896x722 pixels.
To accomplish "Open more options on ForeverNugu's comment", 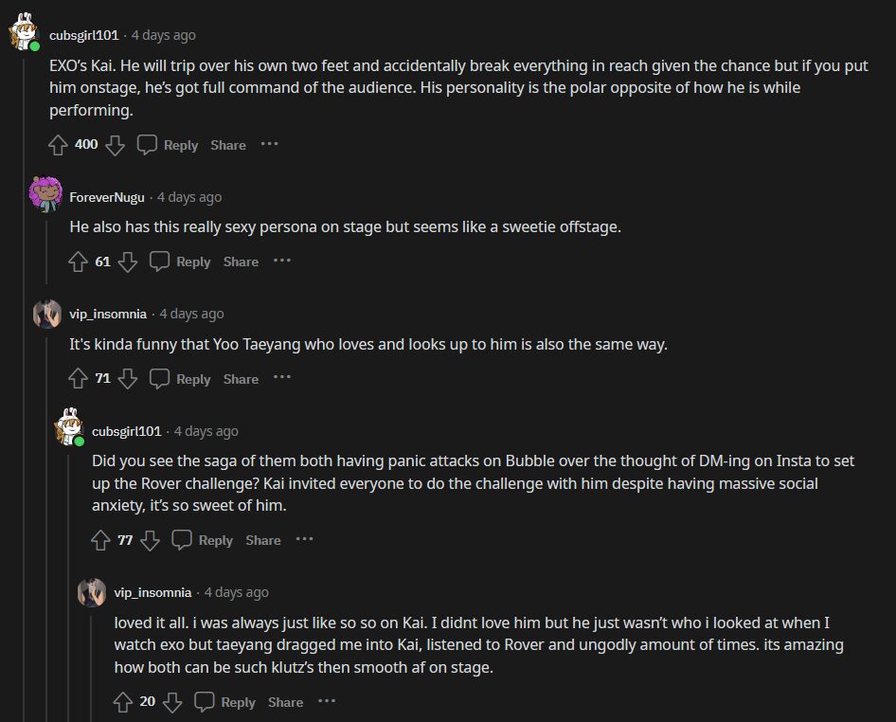I will pos(282,261).
